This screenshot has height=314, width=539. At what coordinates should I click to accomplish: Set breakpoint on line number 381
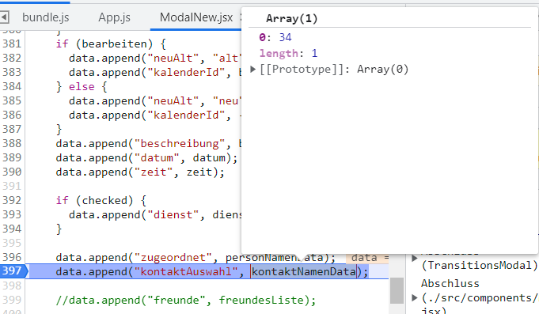click(12, 44)
